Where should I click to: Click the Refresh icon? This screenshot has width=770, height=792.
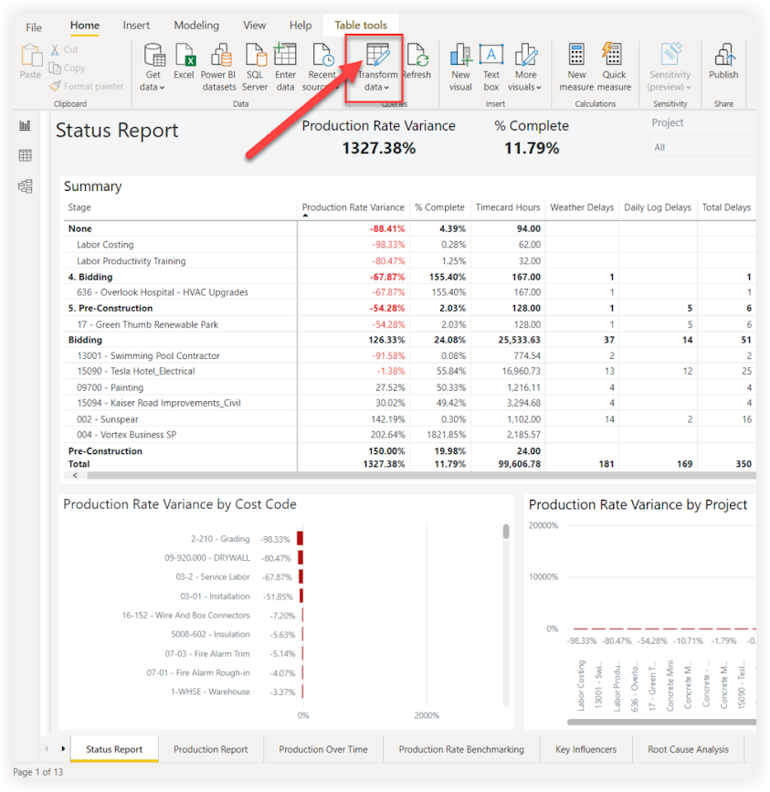tap(417, 55)
